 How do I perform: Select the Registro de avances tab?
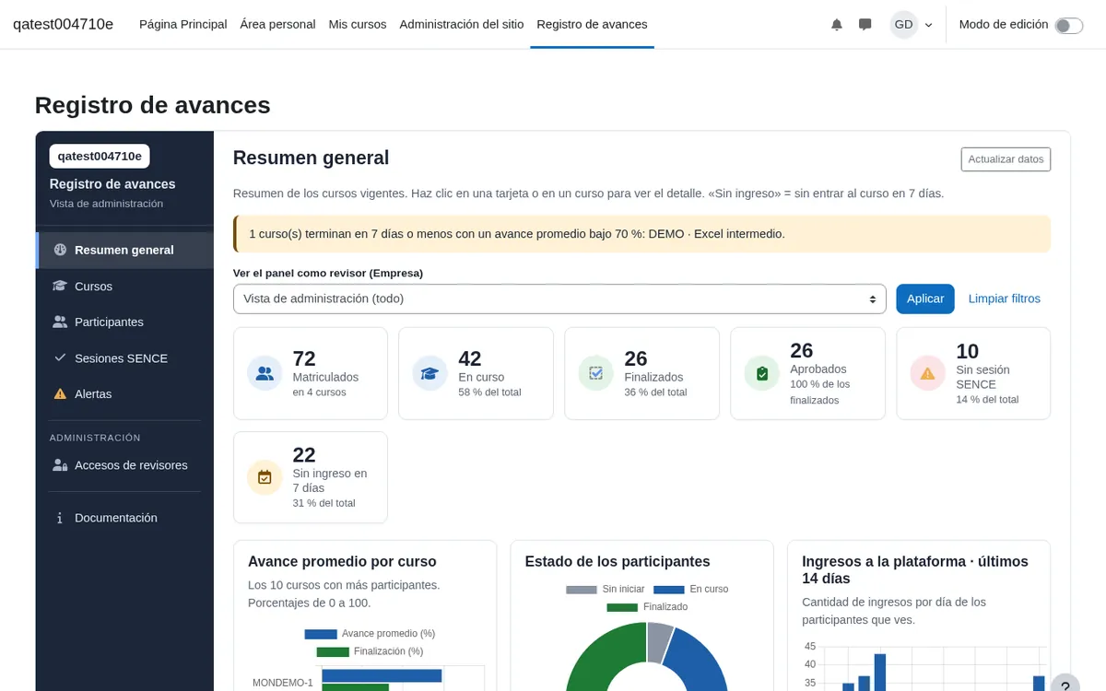[592, 25]
